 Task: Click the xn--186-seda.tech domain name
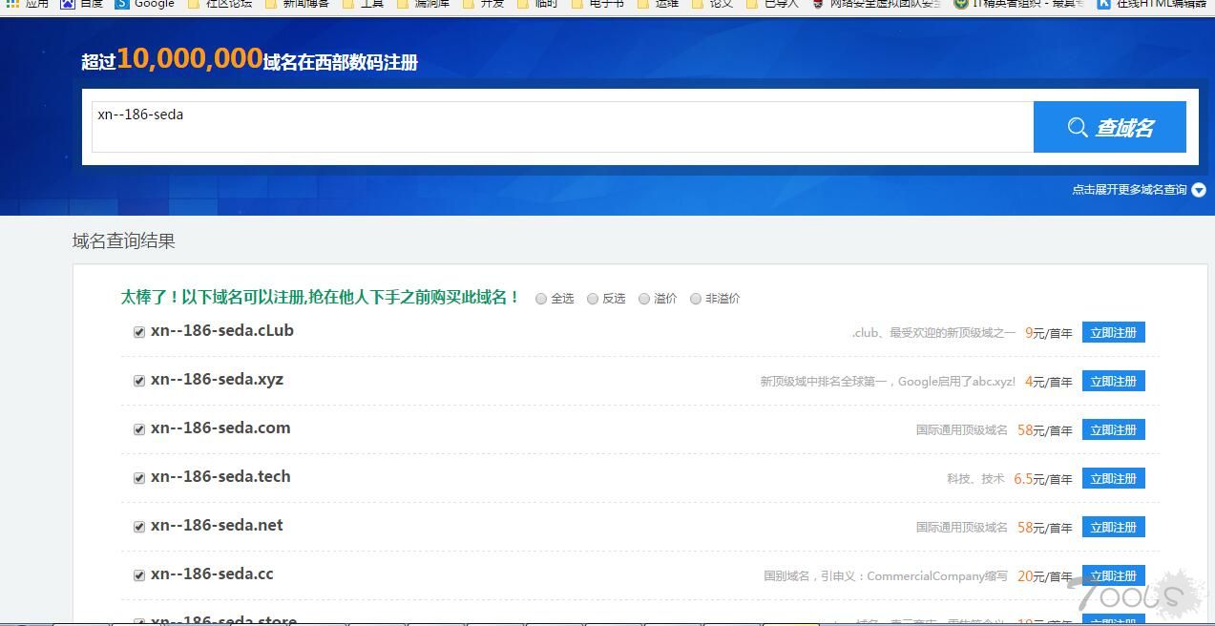pyautogui.click(x=220, y=476)
